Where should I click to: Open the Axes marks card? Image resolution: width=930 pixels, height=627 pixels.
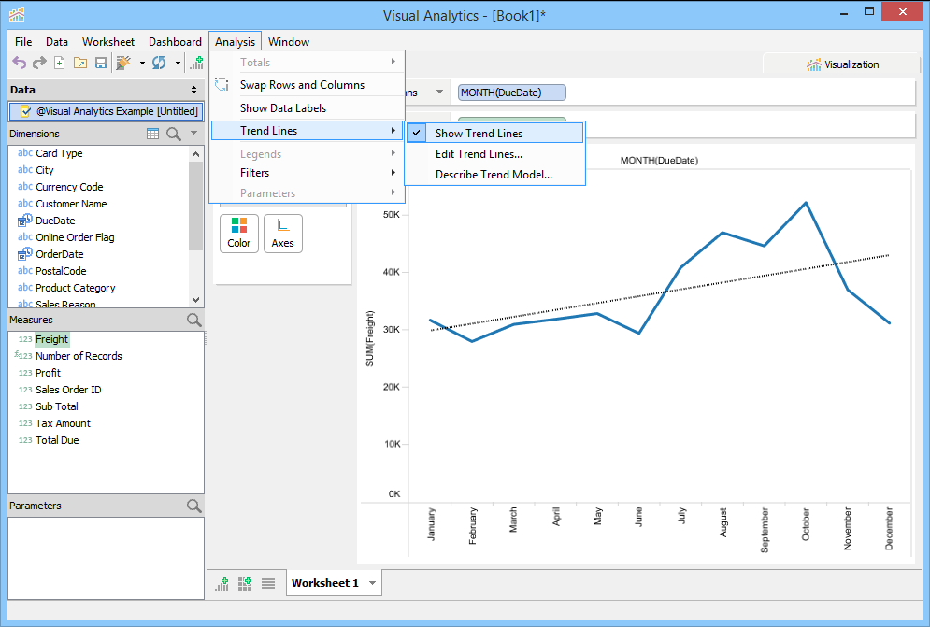pos(283,234)
